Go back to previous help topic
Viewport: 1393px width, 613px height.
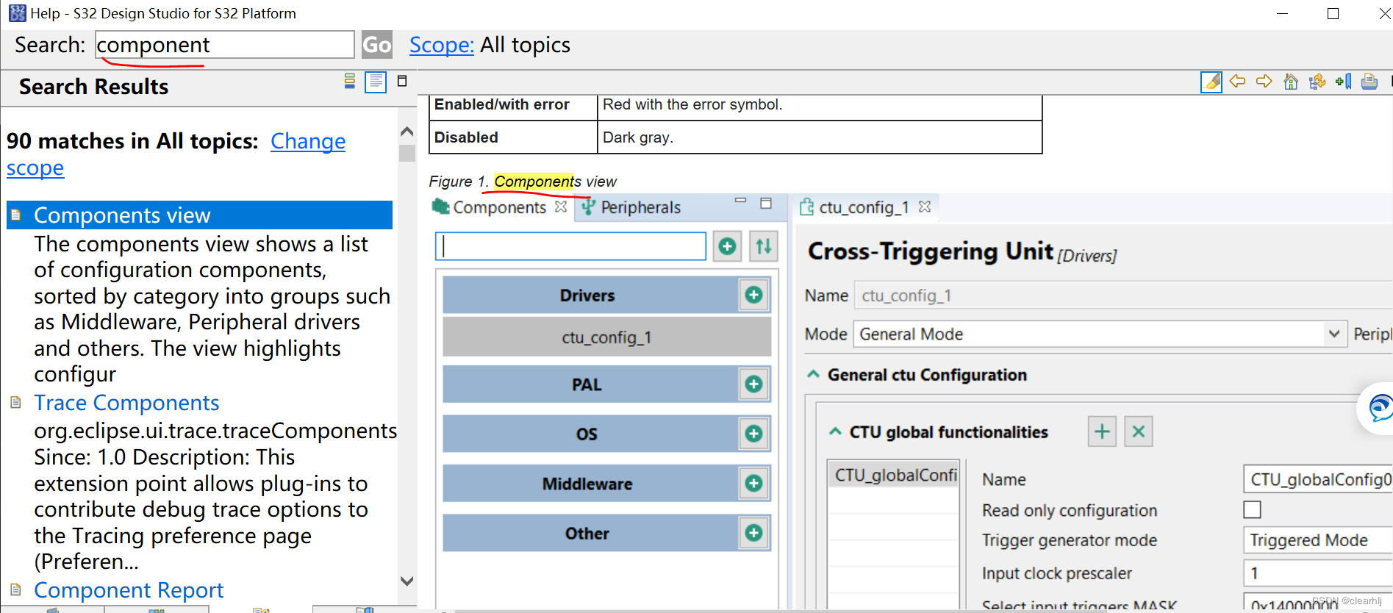1237,82
